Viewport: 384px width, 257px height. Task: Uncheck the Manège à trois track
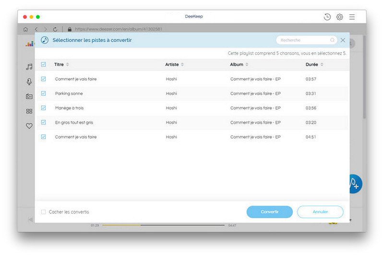pos(43,107)
